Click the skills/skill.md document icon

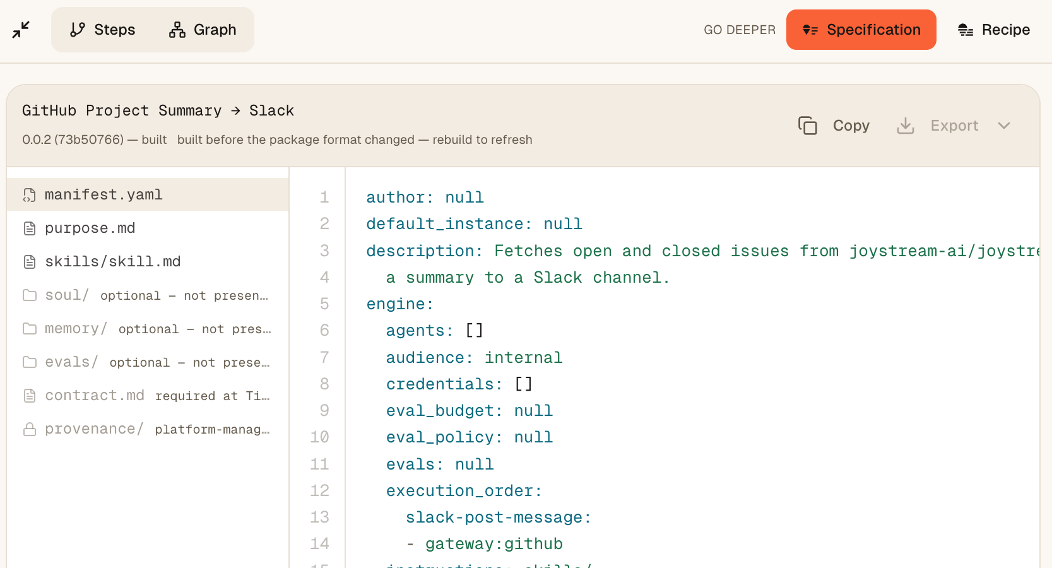pos(29,262)
